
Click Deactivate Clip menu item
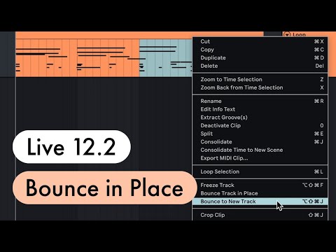point(260,125)
